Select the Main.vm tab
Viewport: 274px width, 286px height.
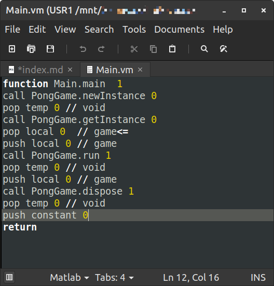point(115,70)
